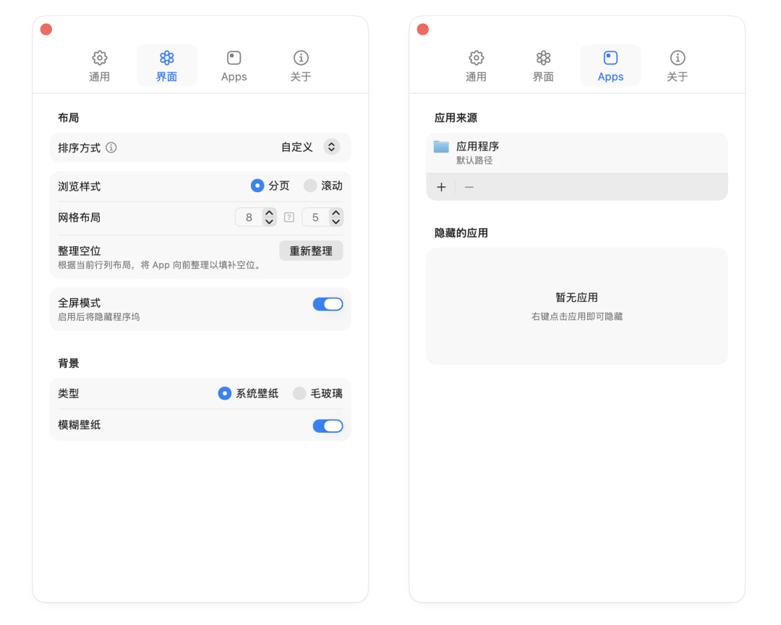Click the grid rows field showing 5
Viewport: 781px width, 625px height.
(315, 217)
